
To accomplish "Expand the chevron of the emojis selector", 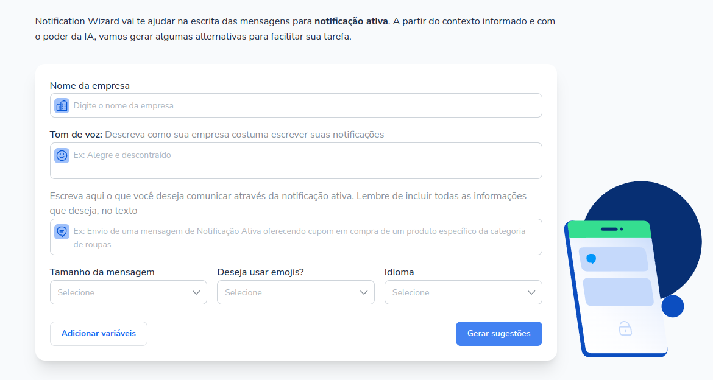I will pyautogui.click(x=364, y=292).
